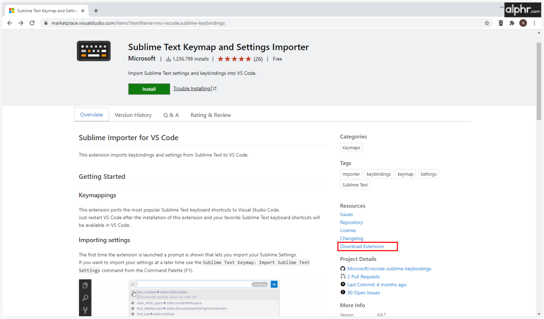The height and width of the screenshot is (319, 544).
Task: Click Last Commit: 4 months ago link
Action: [x=377, y=285]
